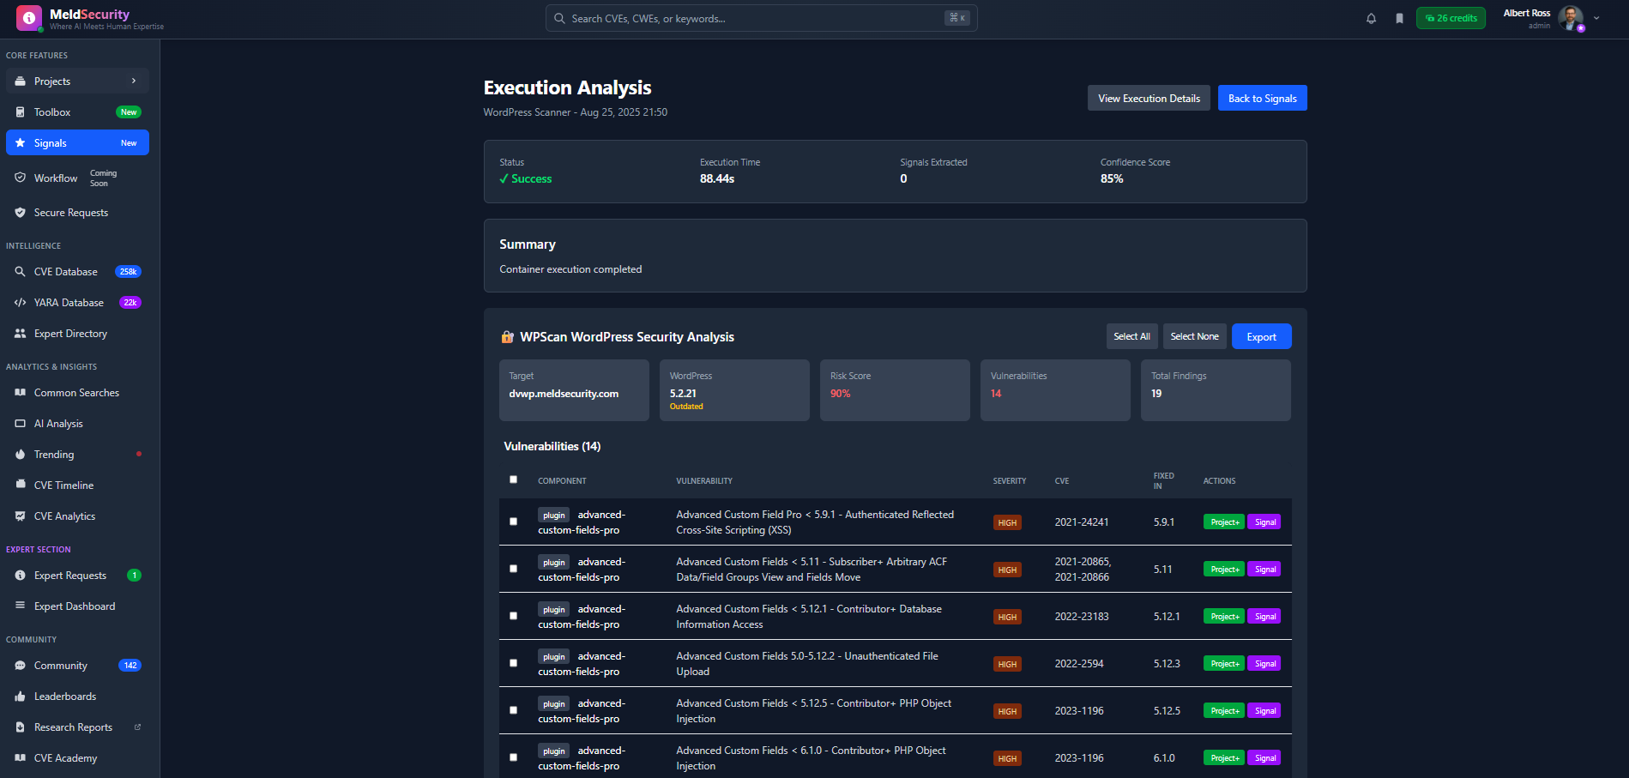Click Signal button for CVE 2021-24241
The height and width of the screenshot is (778, 1629).
1264,522
